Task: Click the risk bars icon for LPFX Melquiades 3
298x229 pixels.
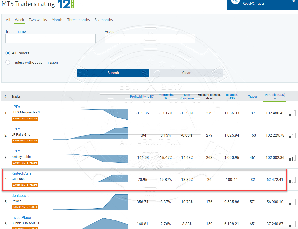Action: [292, 113]
